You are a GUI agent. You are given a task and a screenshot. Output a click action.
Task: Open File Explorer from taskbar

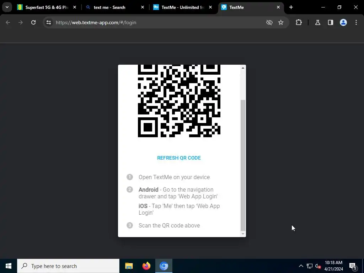[129, 266]
